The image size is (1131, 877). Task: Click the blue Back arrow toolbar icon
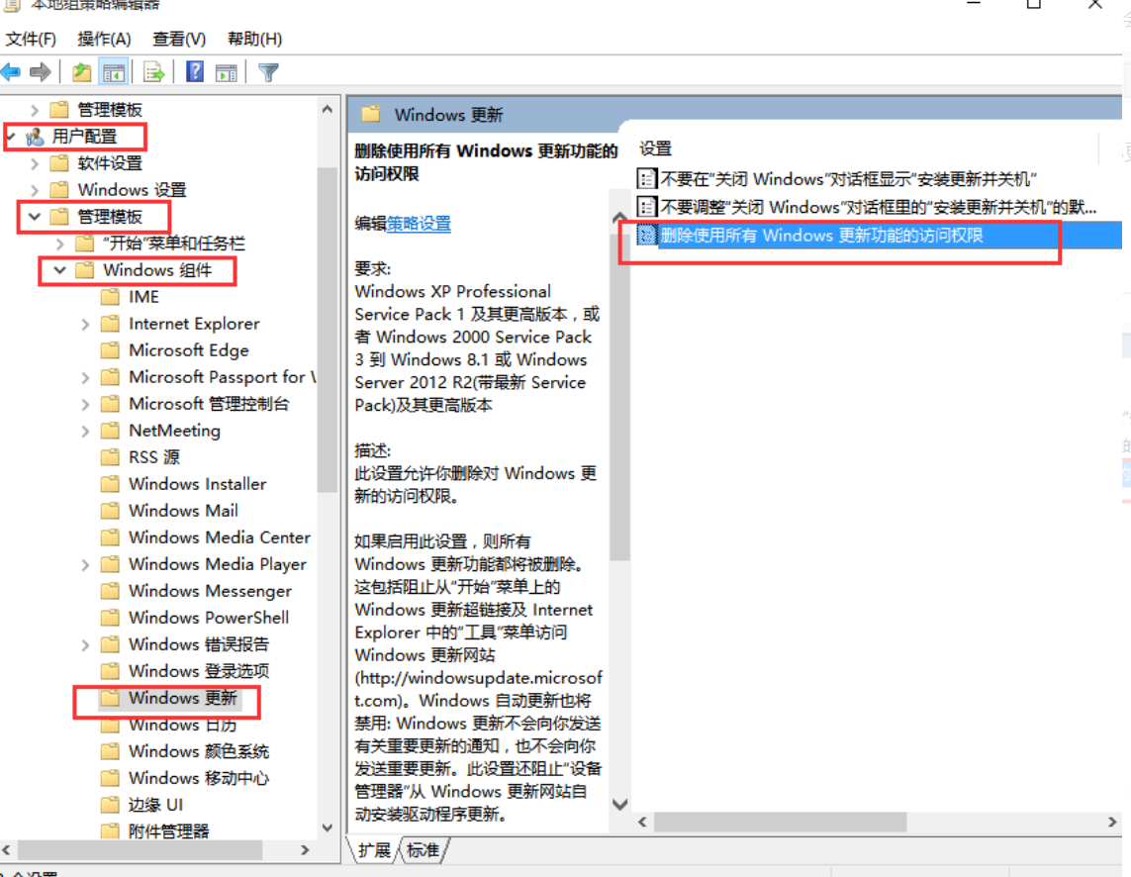(11, 72)
